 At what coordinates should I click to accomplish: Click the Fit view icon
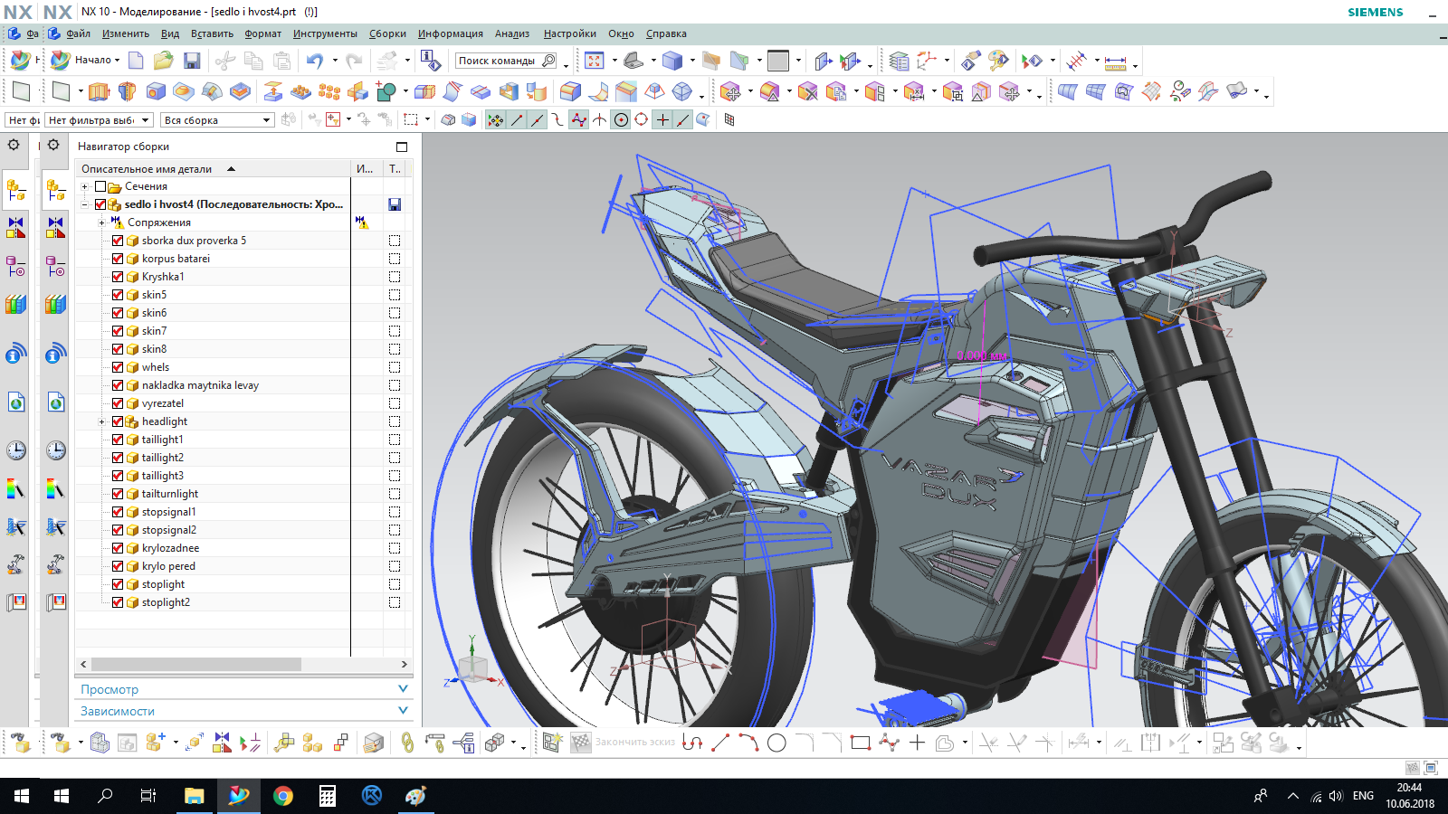coord(594,61)
